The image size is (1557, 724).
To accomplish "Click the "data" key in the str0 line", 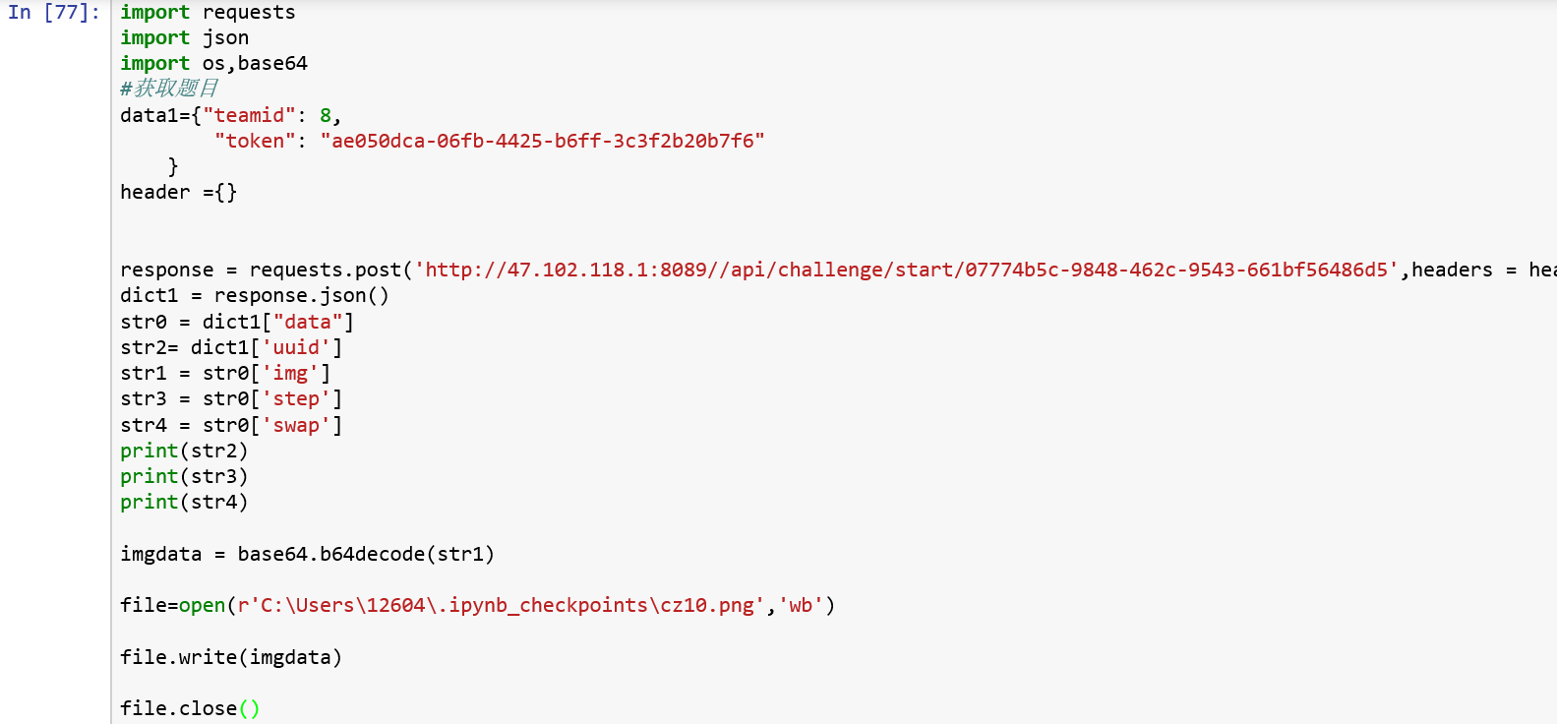I will click(308, 323).
